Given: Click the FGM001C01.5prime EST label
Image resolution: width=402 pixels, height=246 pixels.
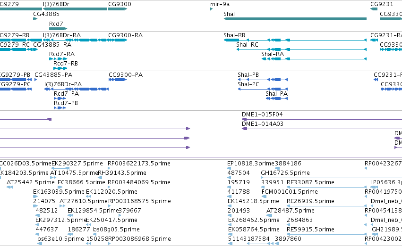Looking at the screenshot, I should [x=290, y=192].
